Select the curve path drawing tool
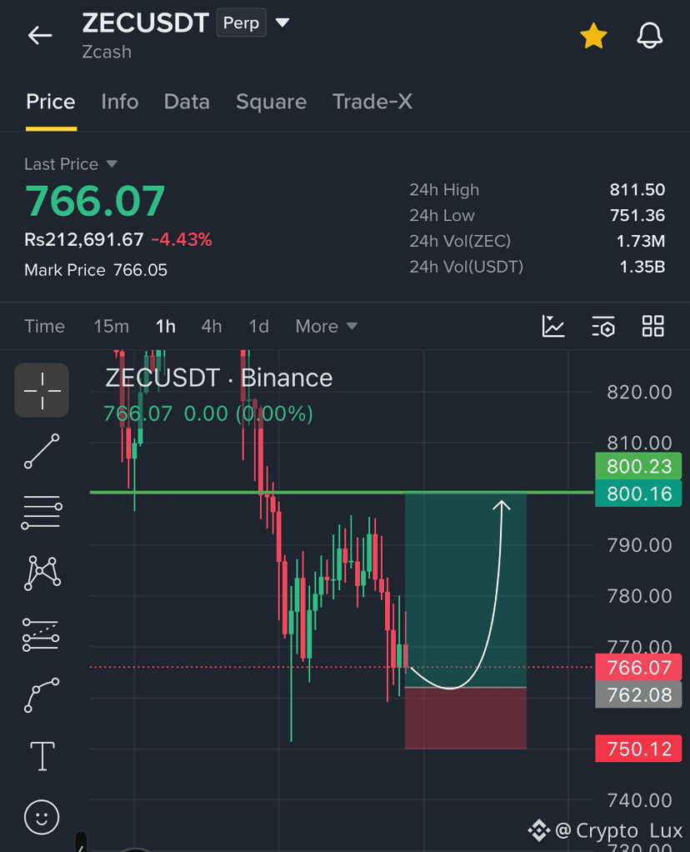The height and width of the screenshot is (852, 690). 42,695
